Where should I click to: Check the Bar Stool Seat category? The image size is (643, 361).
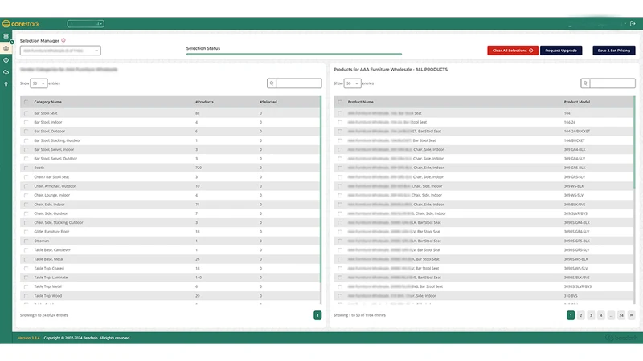[27, 113]
